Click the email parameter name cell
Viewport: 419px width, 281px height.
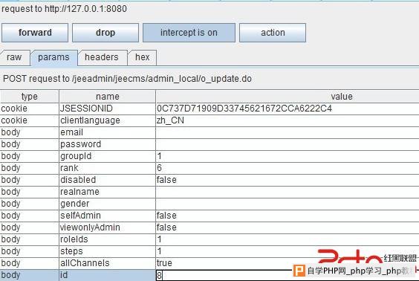tap(107, 132)
